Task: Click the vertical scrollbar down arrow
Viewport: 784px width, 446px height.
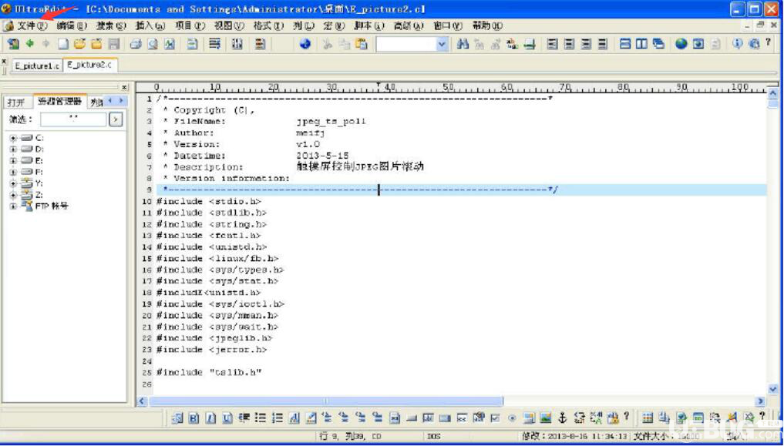Action: pyautogui.click(x=772, y=387)
